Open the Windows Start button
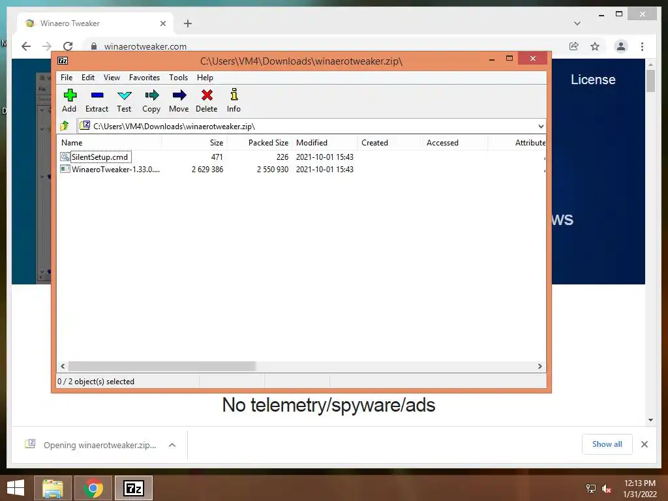Viewport: 668px width, 501px height. coord(16,488)
